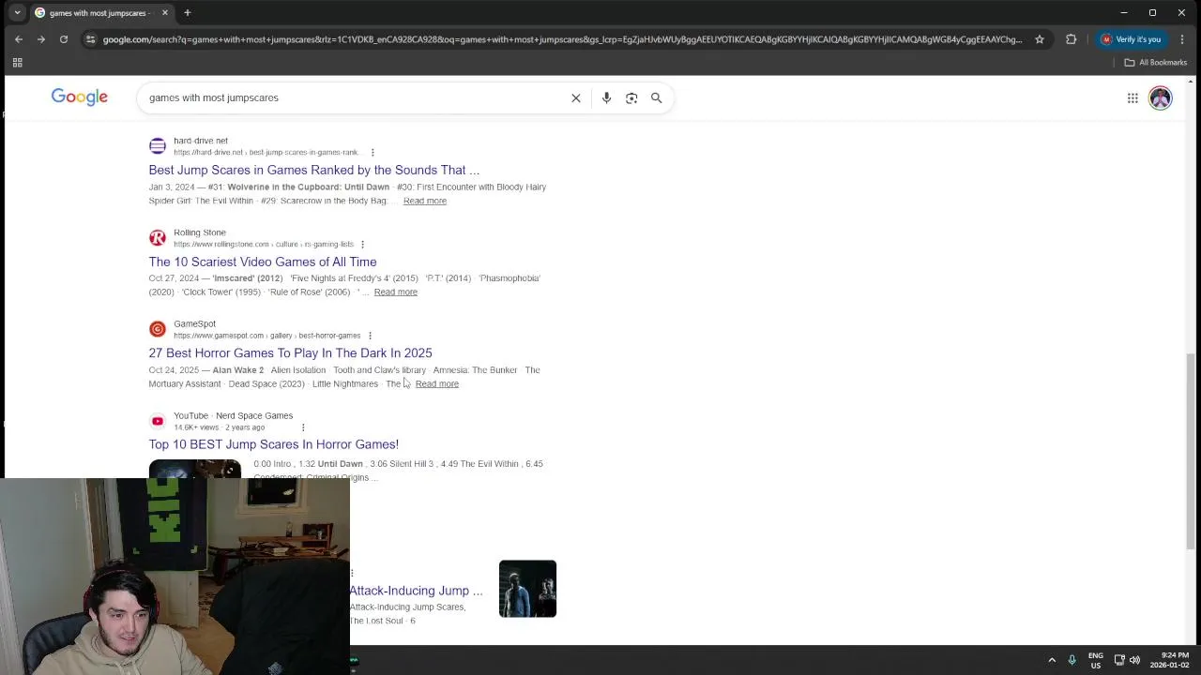Open taskbar network display icon
Screen dimensions: 1201x675
1118,660
